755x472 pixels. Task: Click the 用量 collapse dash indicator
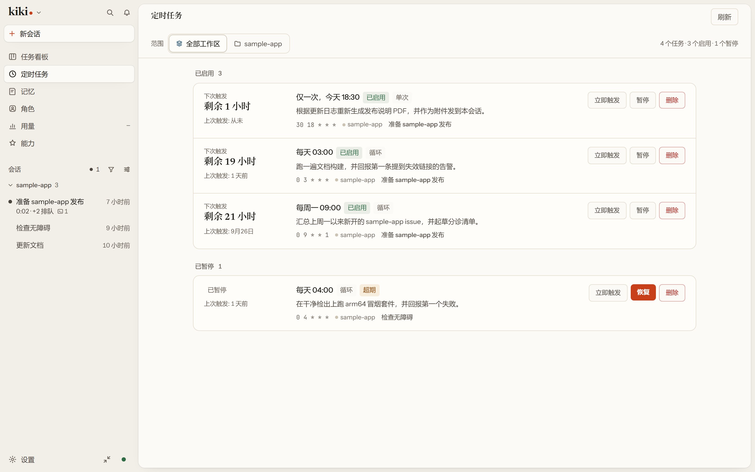coord(128,126)
